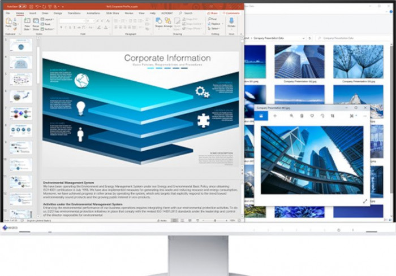Expand photo to fullscreen with diagonal arrow icon
Viewport: 396px width, 276px height.
(x=364, y=201)
